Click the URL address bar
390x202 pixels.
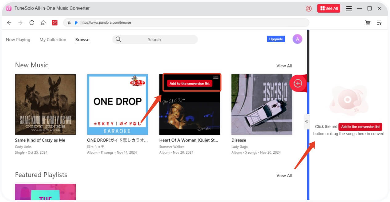coord(186,23)
